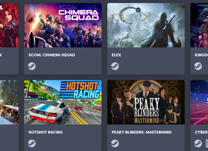This screenshot has width=208, height=151.
Task: Click the Steam icon under Peaky Blinders: Mastermind
Action: (115, 143)
